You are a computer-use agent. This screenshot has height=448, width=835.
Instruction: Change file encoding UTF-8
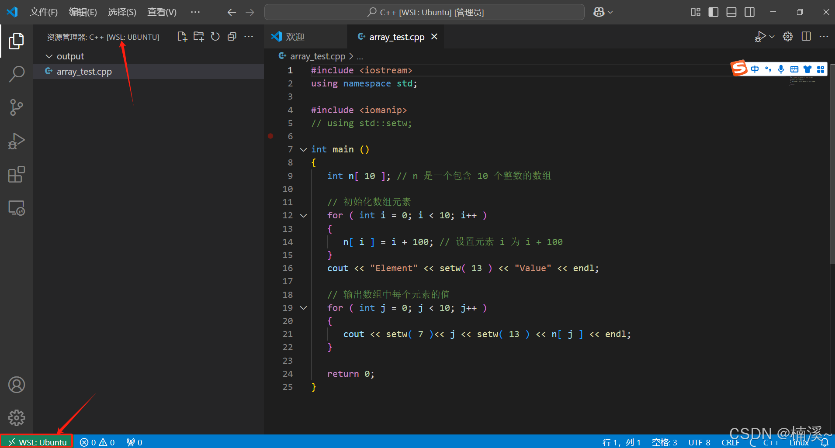coord(699,442)
